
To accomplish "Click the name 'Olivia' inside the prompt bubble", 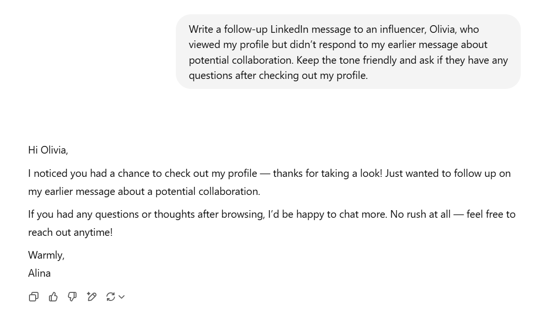I will [442, 29].
